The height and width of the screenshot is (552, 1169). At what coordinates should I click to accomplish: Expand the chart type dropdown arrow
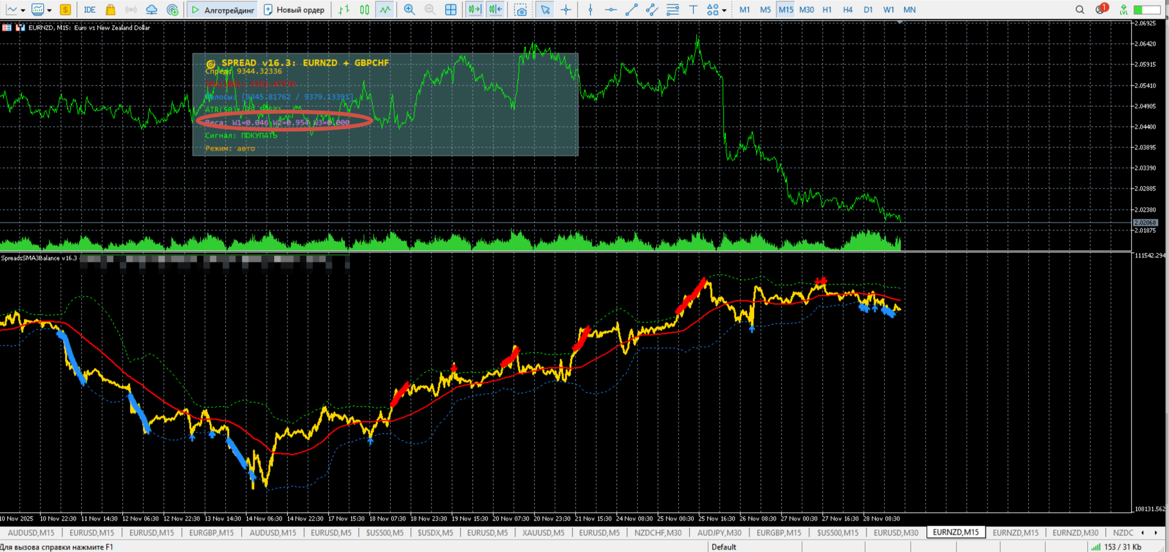pyautogui.click(x=23, y=10)
